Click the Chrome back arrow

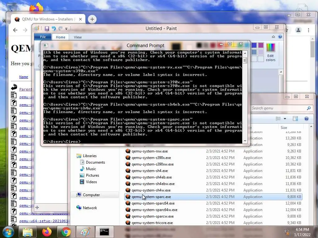point(15,30)
